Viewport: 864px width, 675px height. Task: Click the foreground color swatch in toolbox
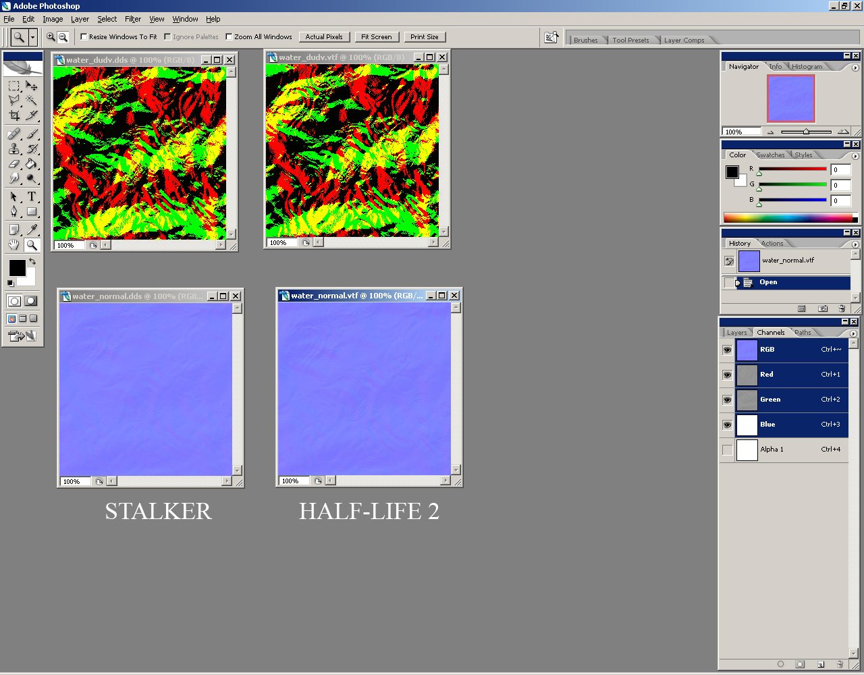pos(17,268)
